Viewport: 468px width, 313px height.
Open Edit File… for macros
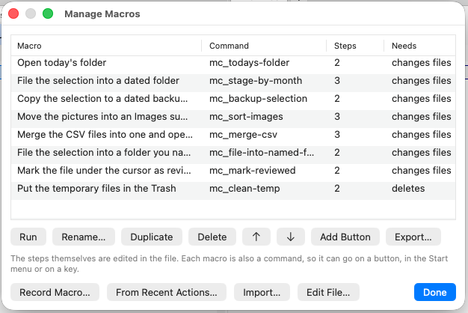tap(328, 292)
